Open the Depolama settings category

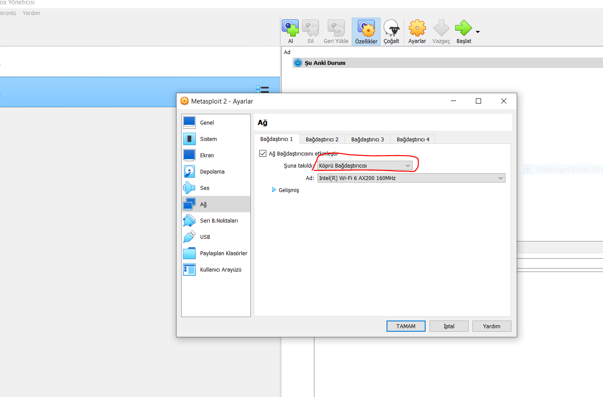216,171
